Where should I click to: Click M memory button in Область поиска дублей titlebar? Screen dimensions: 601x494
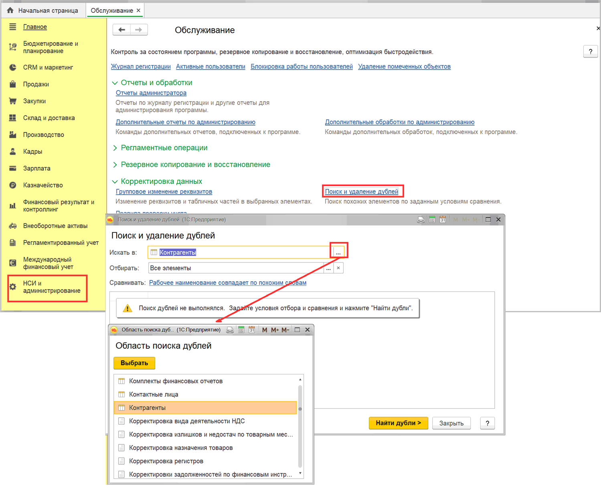(265, 330)
